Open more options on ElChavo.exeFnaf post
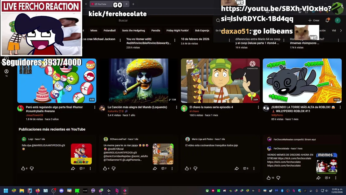Screen dimensions: 346x195 click(x=172, y=168)
